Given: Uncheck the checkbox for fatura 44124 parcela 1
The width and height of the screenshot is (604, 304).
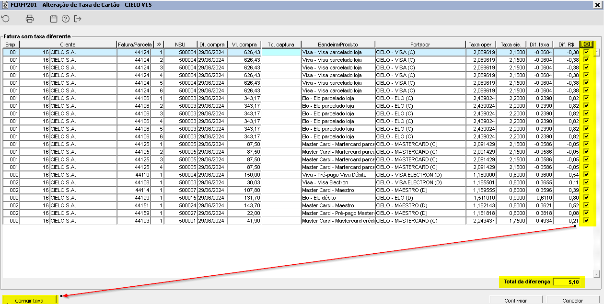Looking at the screenshot, I should (x=586, y=52).
